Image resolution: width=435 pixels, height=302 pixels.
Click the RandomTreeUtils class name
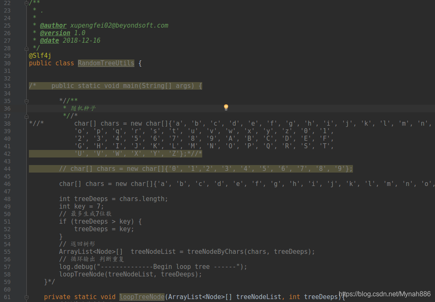(x=106, y=63)
